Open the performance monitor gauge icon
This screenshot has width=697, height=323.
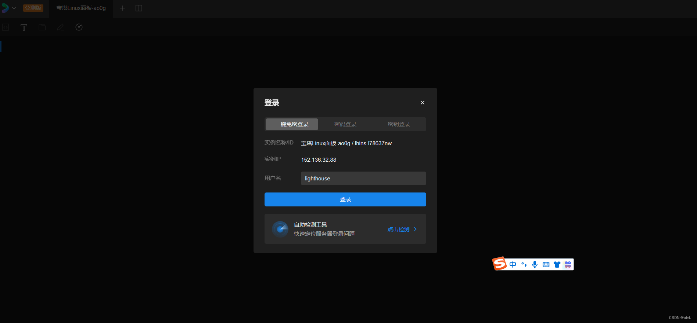click(x=79, y=27)
